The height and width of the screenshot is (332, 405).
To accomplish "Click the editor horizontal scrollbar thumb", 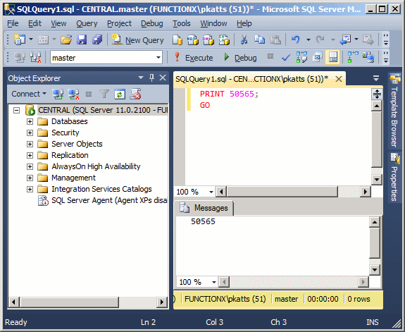I will pos(282,192).
